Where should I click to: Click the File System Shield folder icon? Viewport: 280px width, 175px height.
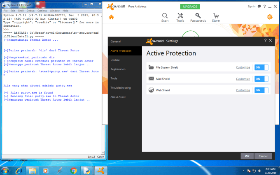(x=151, y=67)
